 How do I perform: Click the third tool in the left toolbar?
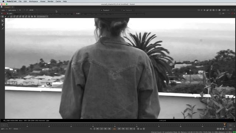tap(3, 28)
